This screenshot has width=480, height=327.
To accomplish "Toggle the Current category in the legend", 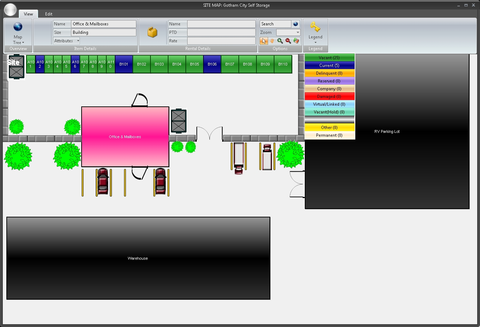I will click(x=330, y=65).
